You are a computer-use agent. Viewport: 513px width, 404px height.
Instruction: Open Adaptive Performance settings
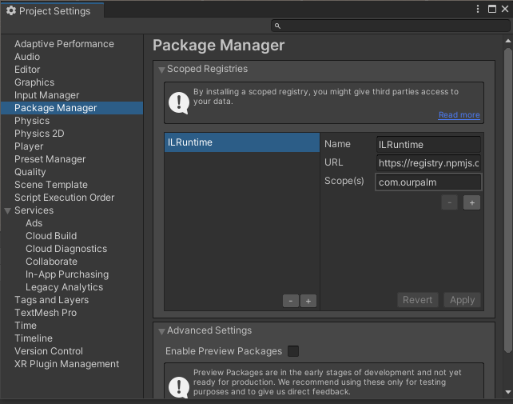pyautogui.click(x=64, y=44)
